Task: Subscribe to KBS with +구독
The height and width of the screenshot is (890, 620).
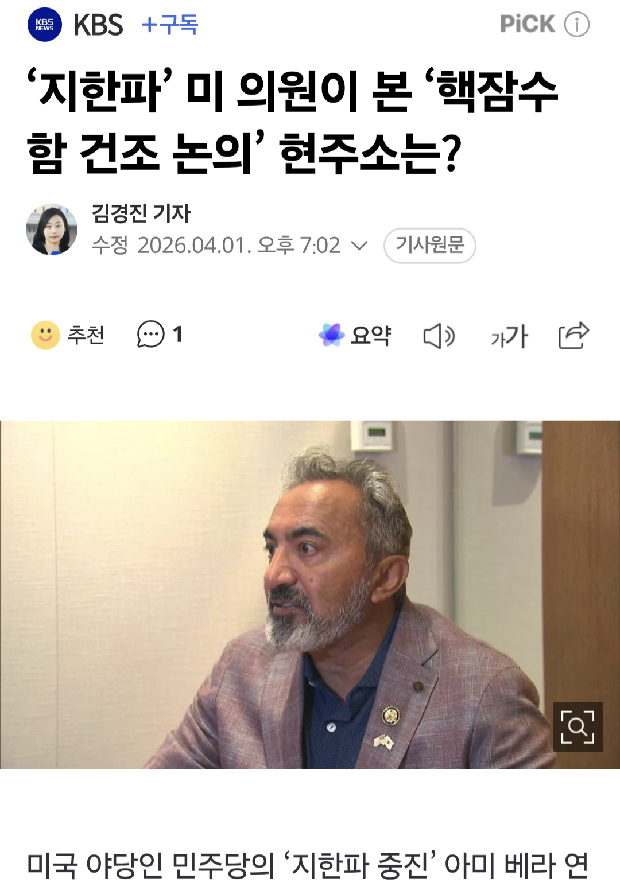Action: tap(170, 25)
